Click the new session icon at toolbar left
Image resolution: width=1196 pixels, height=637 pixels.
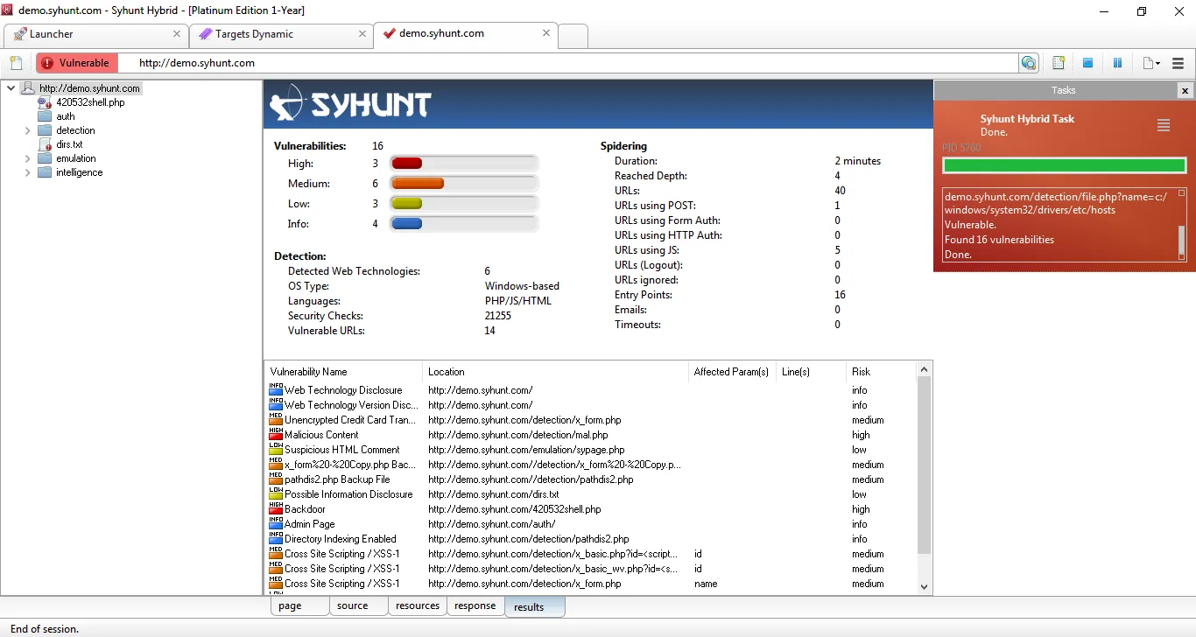point(16,62)
